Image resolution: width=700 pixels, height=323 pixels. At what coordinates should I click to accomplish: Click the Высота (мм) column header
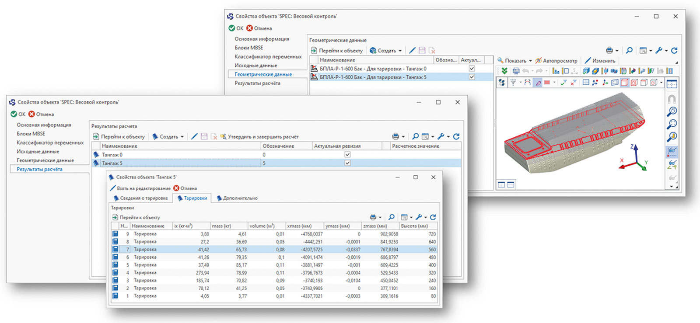418,226
